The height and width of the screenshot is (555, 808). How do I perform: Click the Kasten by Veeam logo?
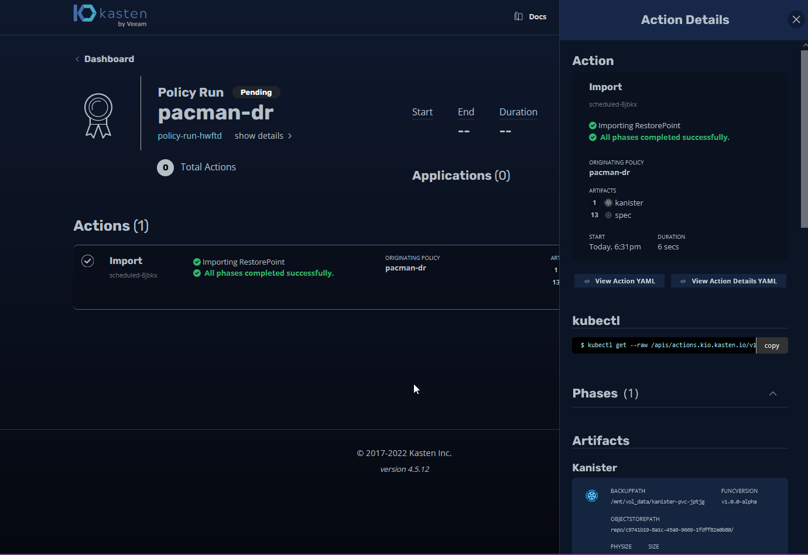110,15
